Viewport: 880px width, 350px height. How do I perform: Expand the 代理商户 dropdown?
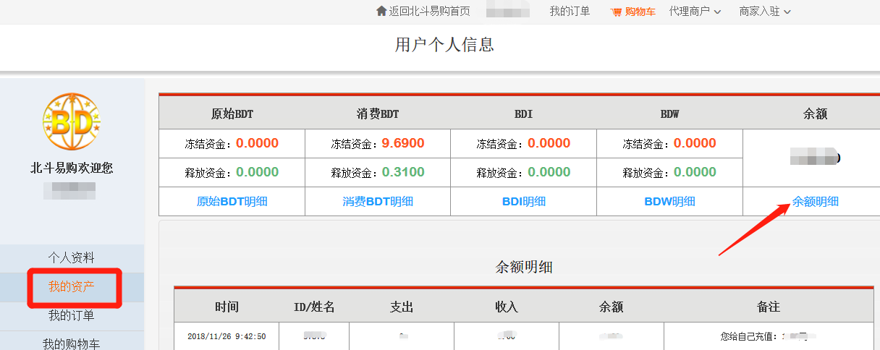click(695, 12)
